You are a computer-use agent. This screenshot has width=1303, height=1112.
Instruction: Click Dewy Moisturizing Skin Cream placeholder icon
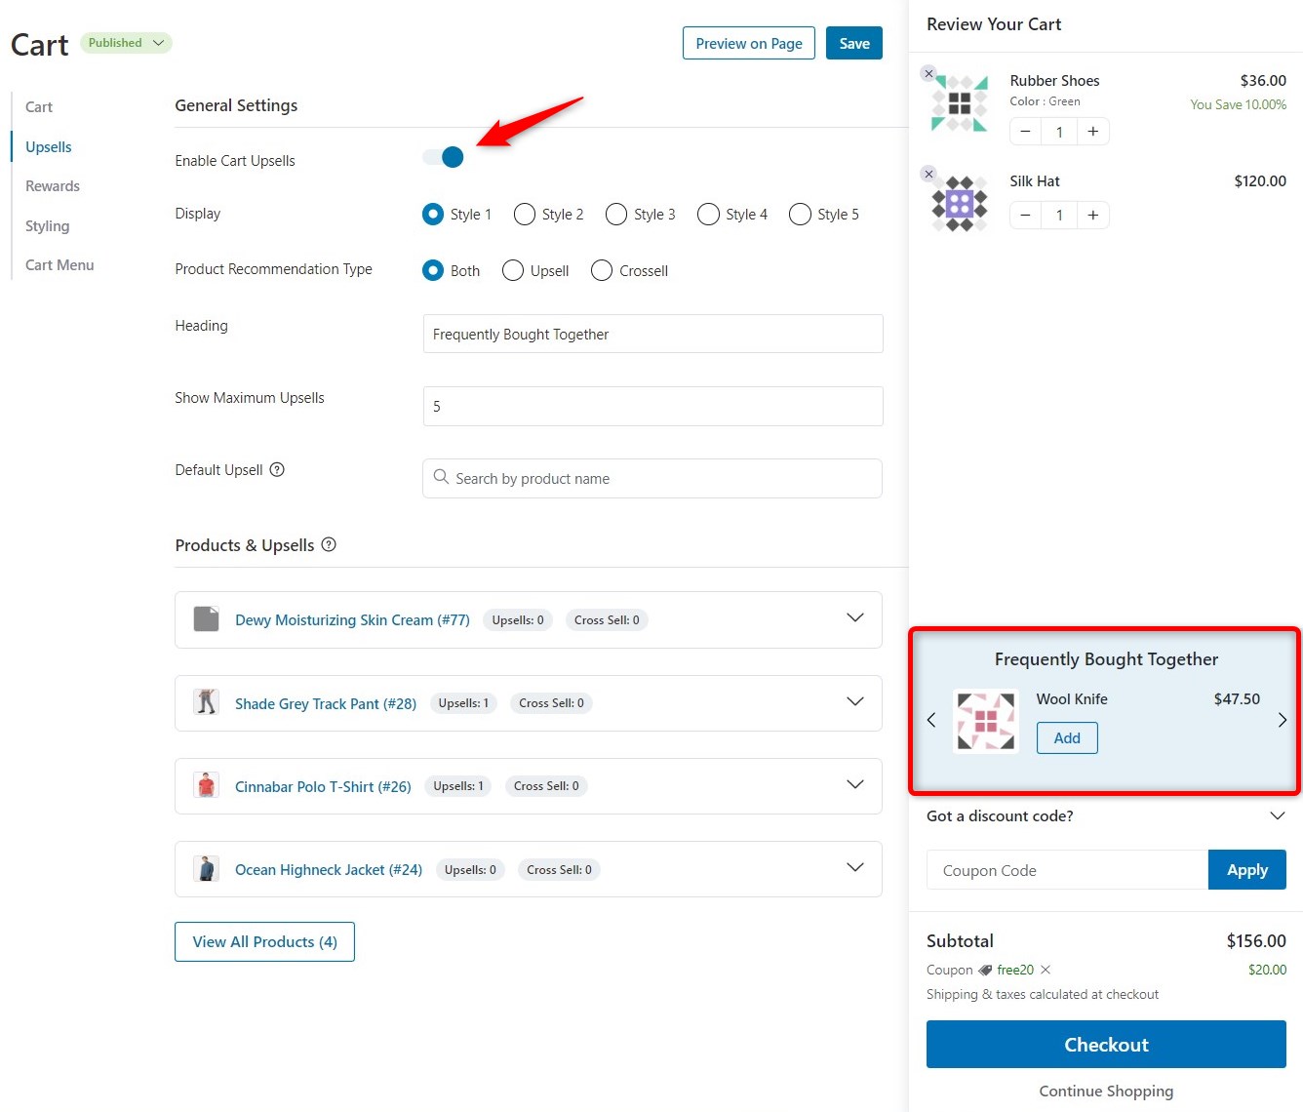(x=206, y=619)
